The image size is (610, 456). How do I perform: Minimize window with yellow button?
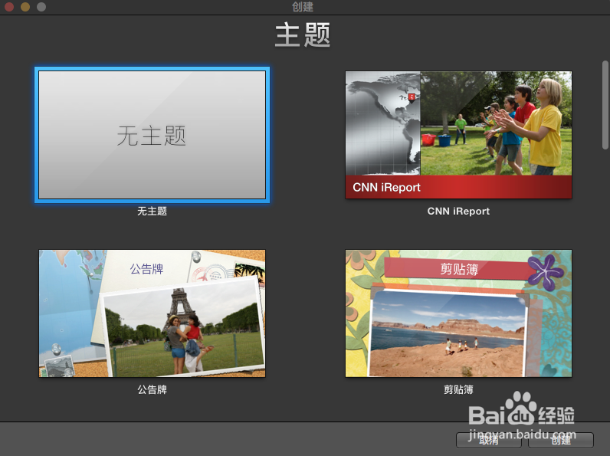click(25, 7)
